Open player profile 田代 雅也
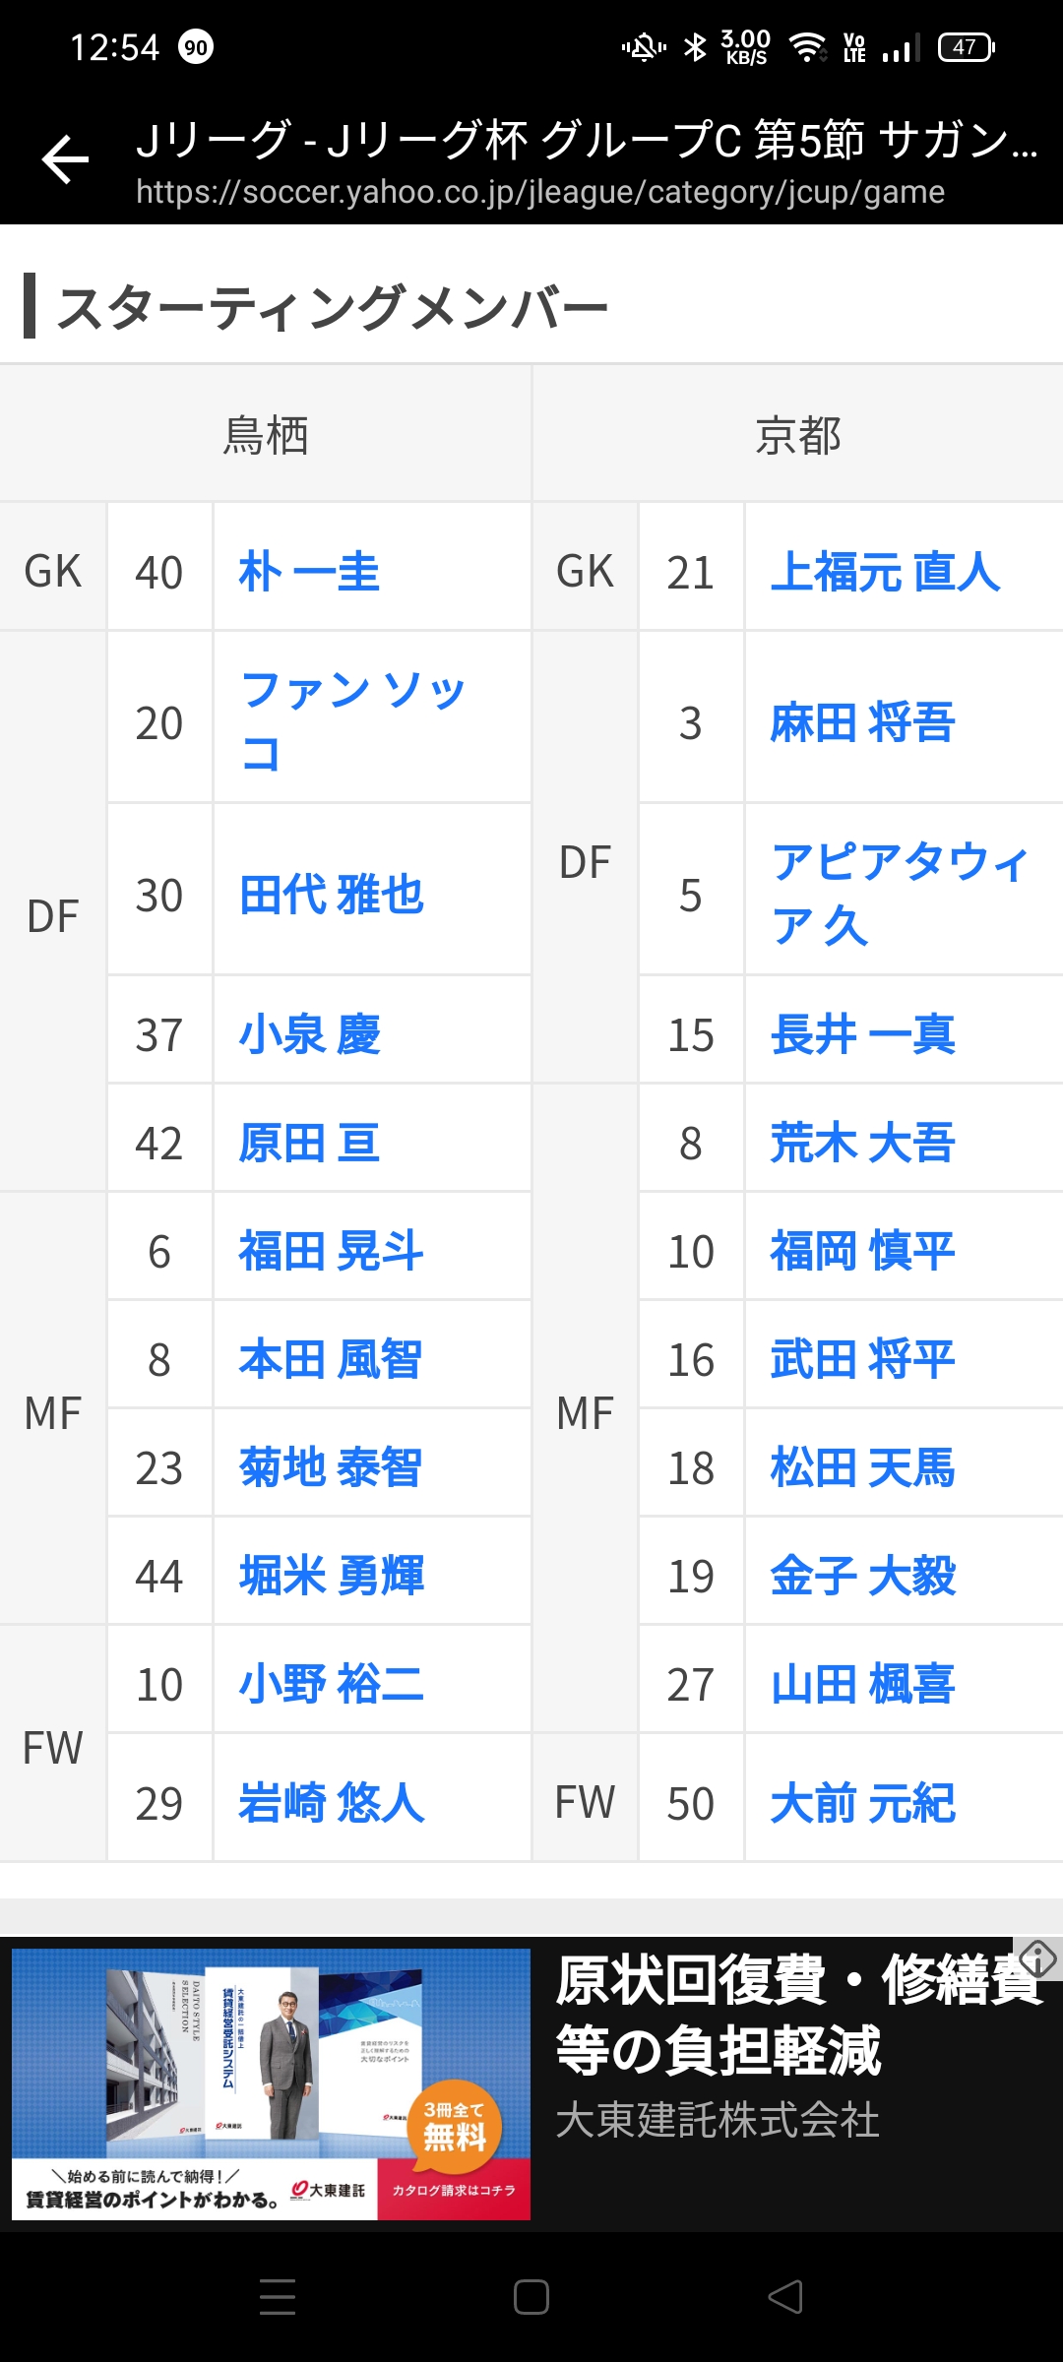This screenshot has width=1063, height=2362. pos(332,895)
